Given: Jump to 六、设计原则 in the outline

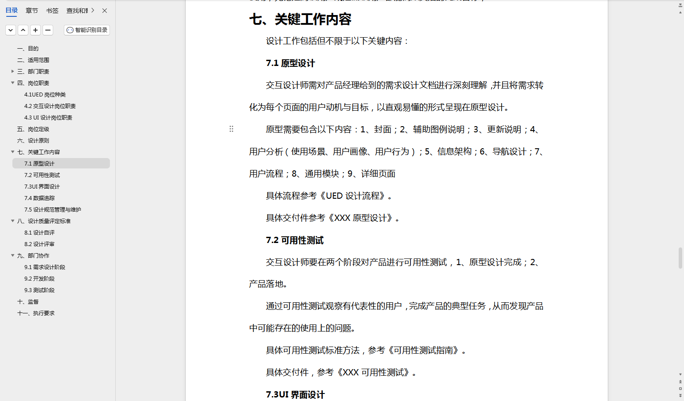Looking at the screenshot, I should [x=33, y=141].
